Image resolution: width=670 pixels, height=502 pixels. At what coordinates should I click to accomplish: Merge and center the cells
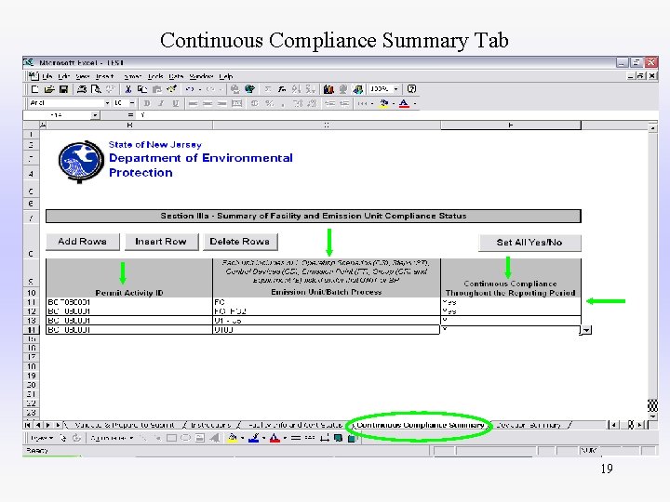click(x=236, y=103)
